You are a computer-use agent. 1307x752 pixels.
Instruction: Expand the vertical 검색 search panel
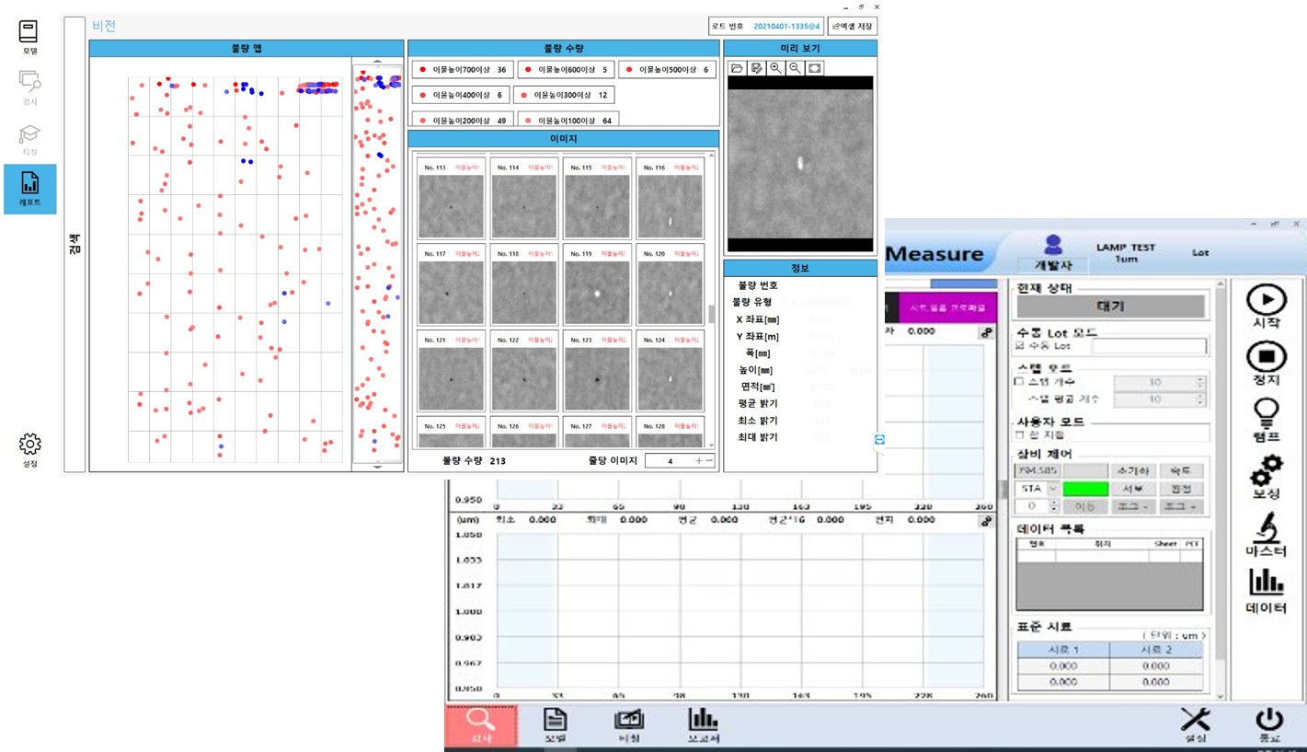click(x=75, y=244)
